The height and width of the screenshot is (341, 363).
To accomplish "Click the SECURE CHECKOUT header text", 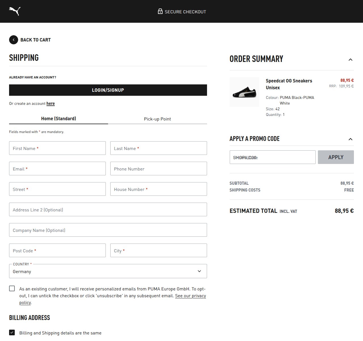I will click(185, 12).
